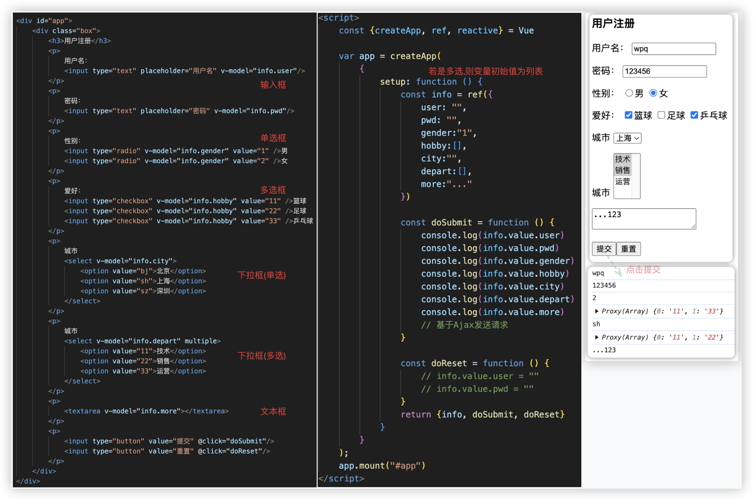Expand the Proxy(Array) entry with '22'
Image resolution: width=753 pixels, height=500 pixels.
coord(596,337)
